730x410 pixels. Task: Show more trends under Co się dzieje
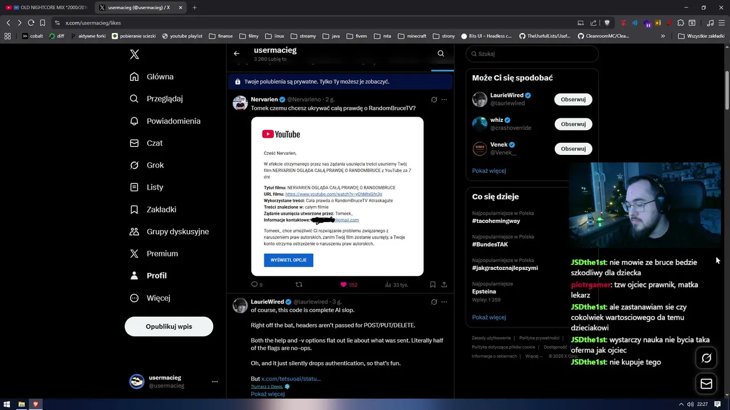pos(489,317)
